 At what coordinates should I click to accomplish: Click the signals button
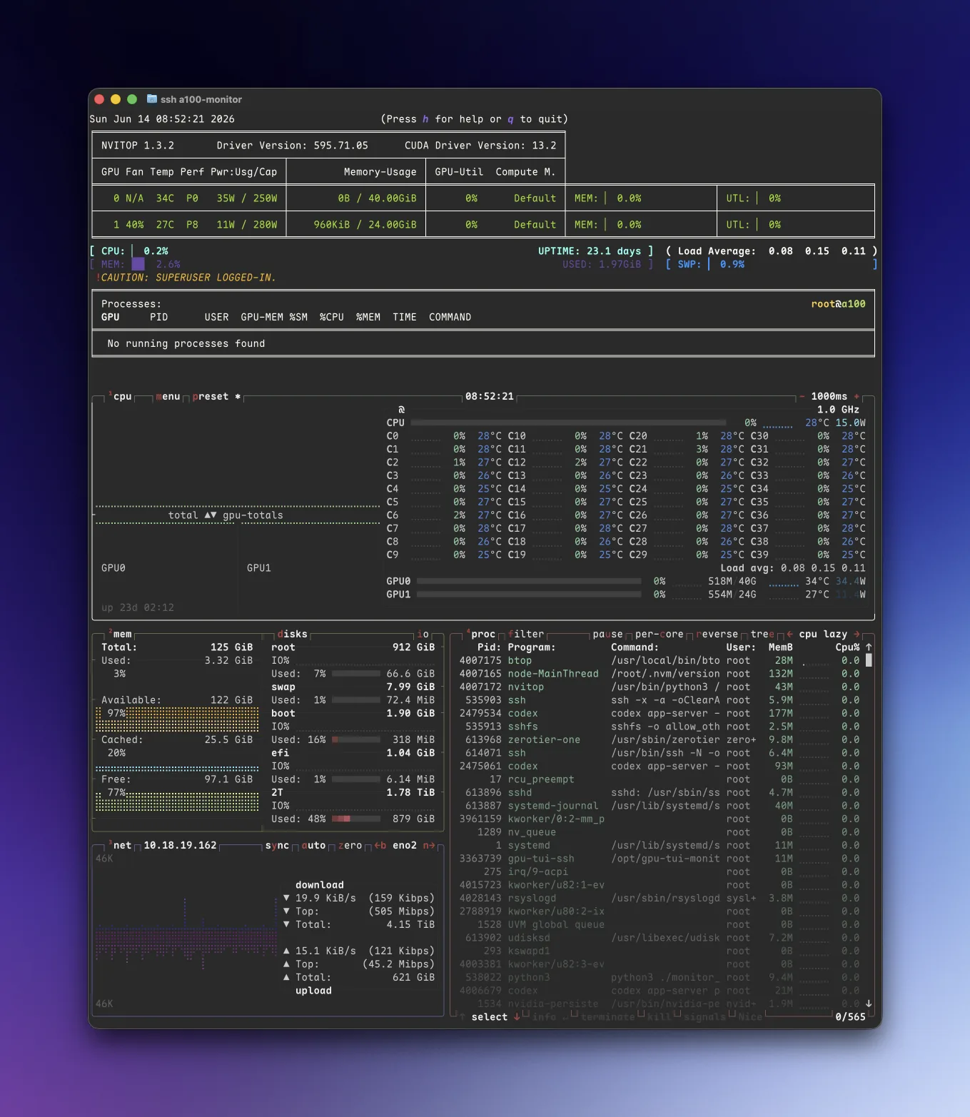[704, 1016]
